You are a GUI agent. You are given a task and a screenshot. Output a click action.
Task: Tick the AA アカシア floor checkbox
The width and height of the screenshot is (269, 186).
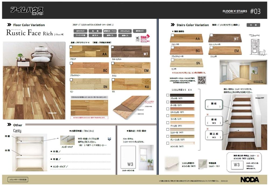[71, 47]
